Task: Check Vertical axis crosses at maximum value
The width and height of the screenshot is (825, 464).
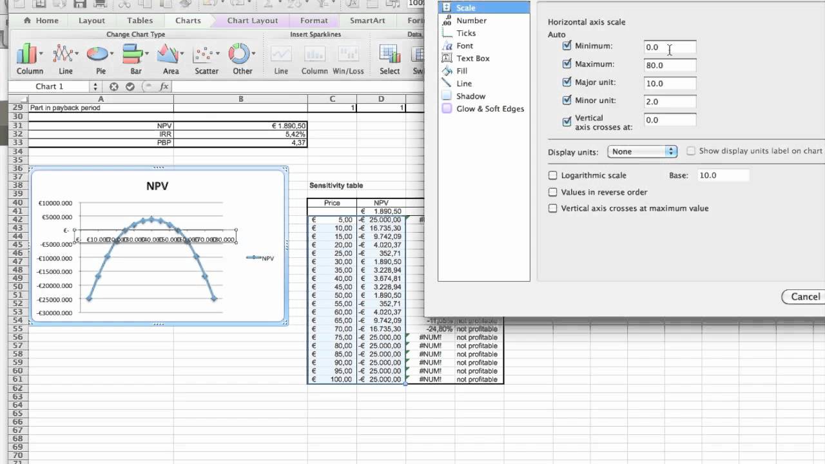Action: point(552,208)
